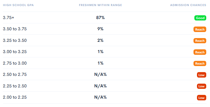Click the Low badge for 2.00 to 2.25

point(202,98)
